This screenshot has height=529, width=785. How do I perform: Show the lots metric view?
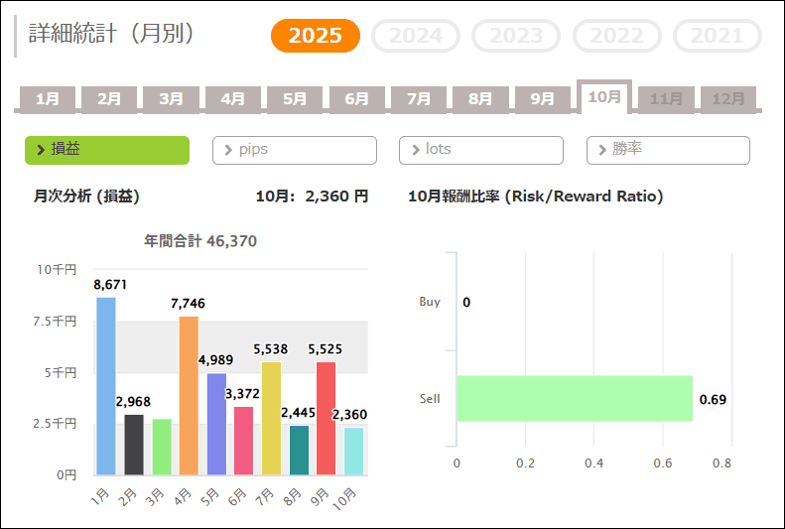(x=481, y=150)
